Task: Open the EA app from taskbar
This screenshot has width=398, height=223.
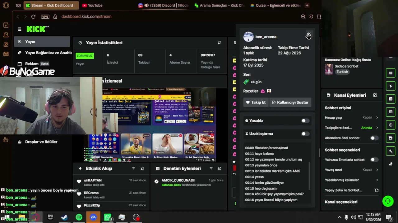Action: (x=93, y=217)
